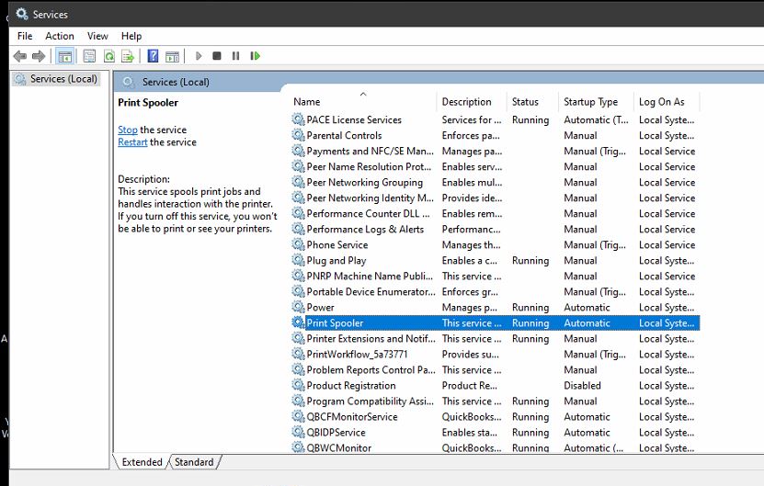Toggle Show/Hide Action Pane icon

tap(172, 56)
